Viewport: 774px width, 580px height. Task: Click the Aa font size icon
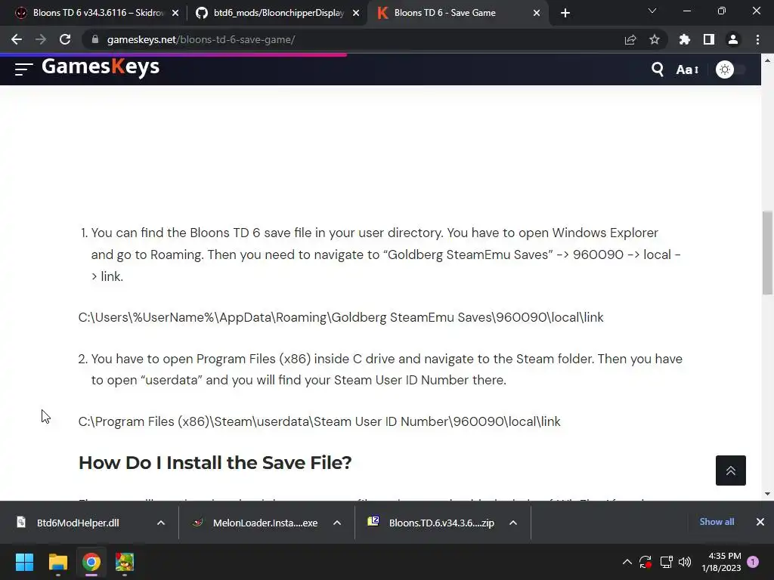(x=687, y=69)
